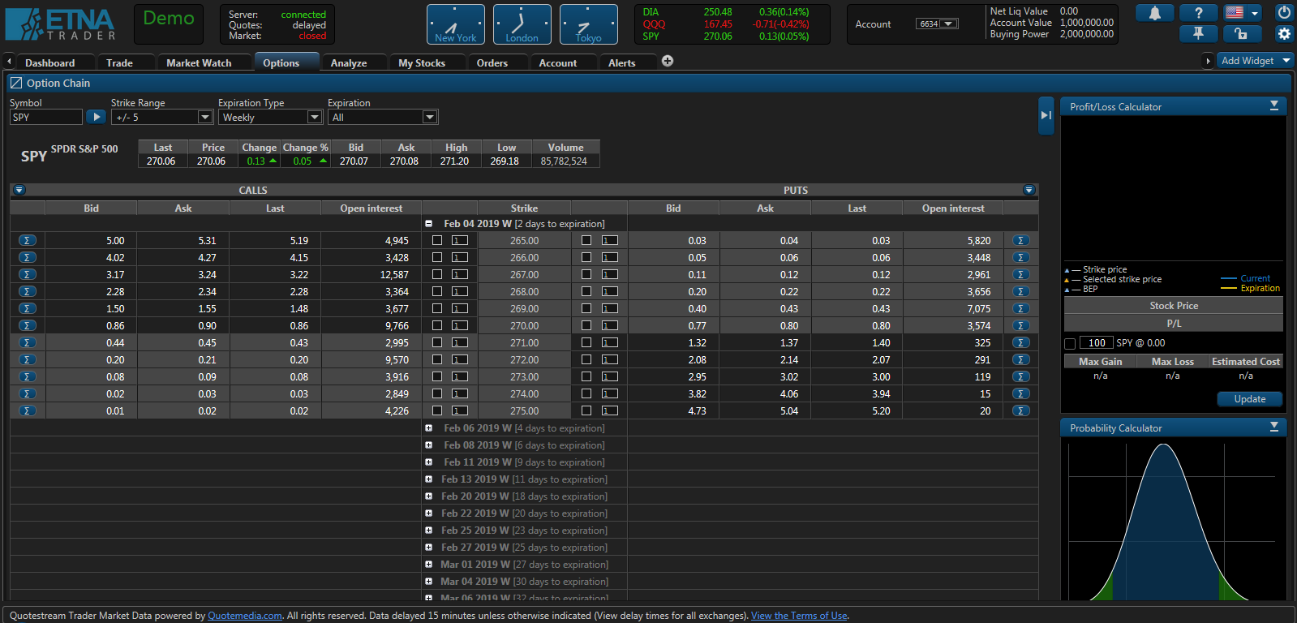Screen dimensions: 1297x623
Task: Click the London clock
Action: click(x=522, y=24)
